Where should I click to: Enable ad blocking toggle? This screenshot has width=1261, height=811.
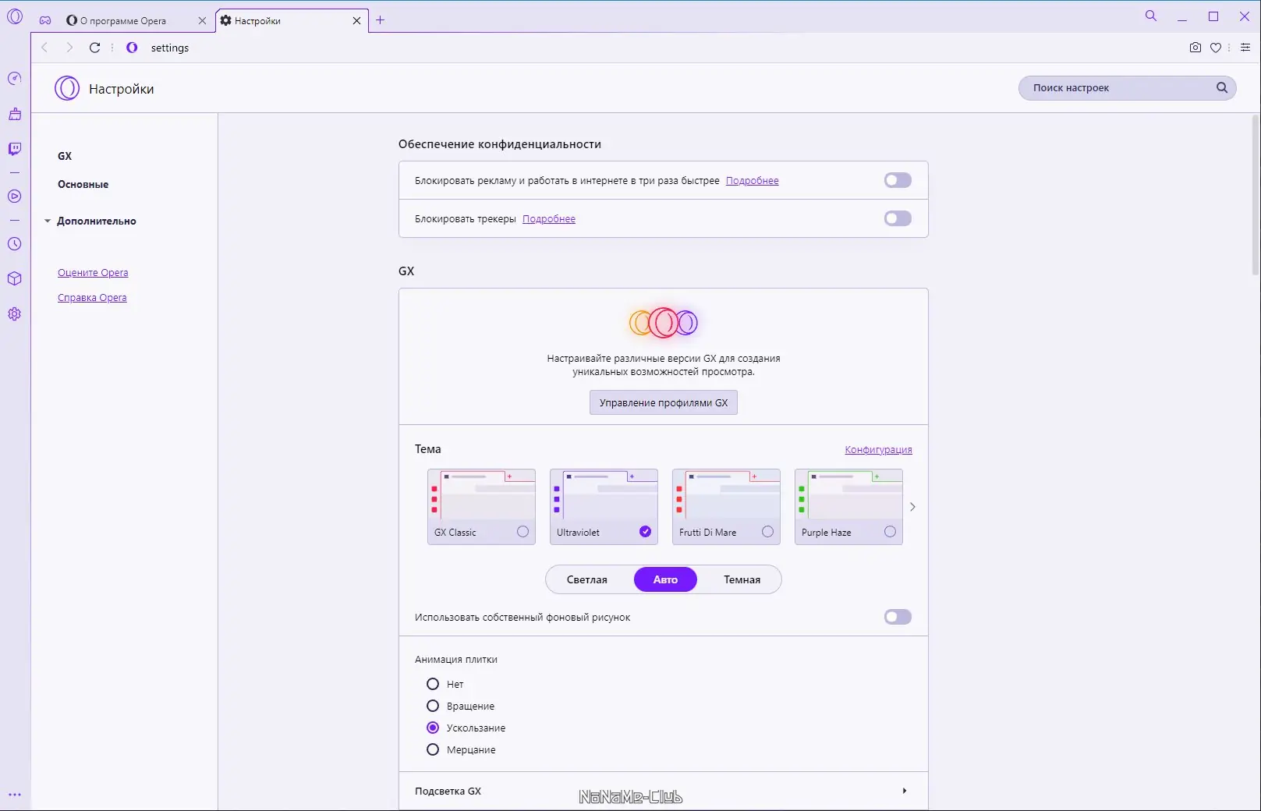click(x=898, y=180)
